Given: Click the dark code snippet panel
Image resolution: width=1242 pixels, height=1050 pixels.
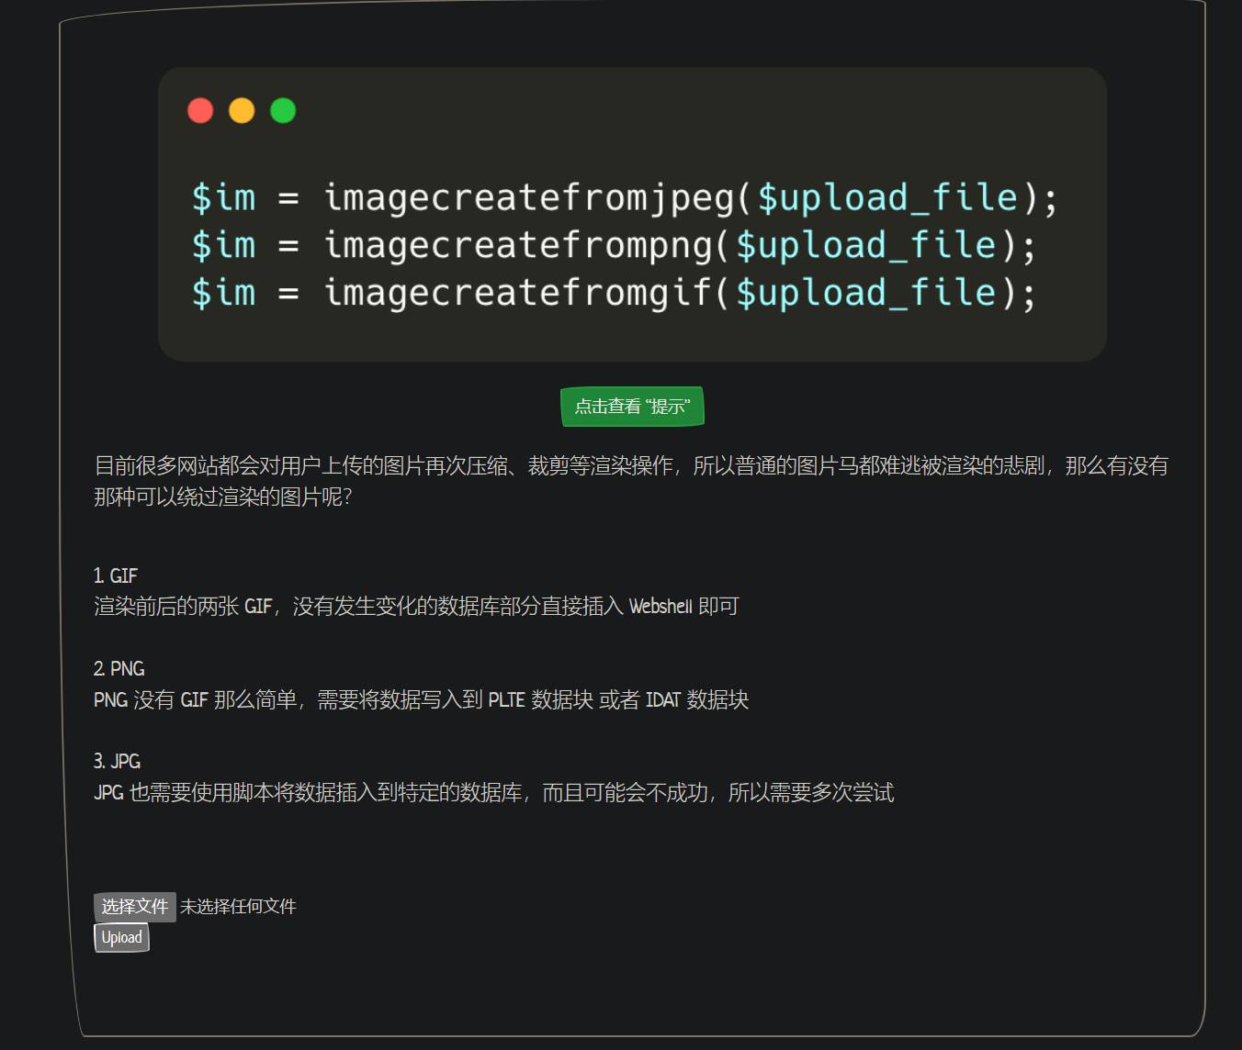Looking at the screenshot, I should (x=633, y=340).
